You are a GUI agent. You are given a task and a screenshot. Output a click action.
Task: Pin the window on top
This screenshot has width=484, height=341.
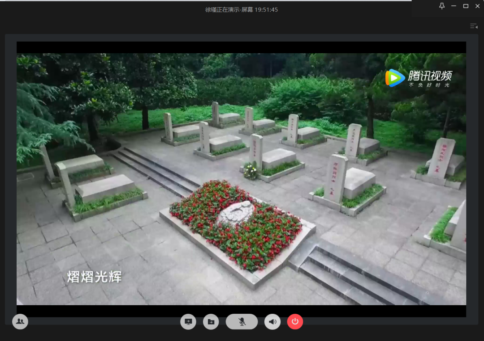click(442, 6)
